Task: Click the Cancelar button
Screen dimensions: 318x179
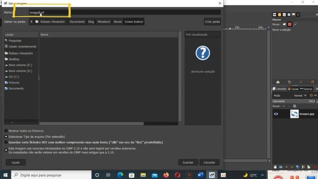Action: (209, 163)
